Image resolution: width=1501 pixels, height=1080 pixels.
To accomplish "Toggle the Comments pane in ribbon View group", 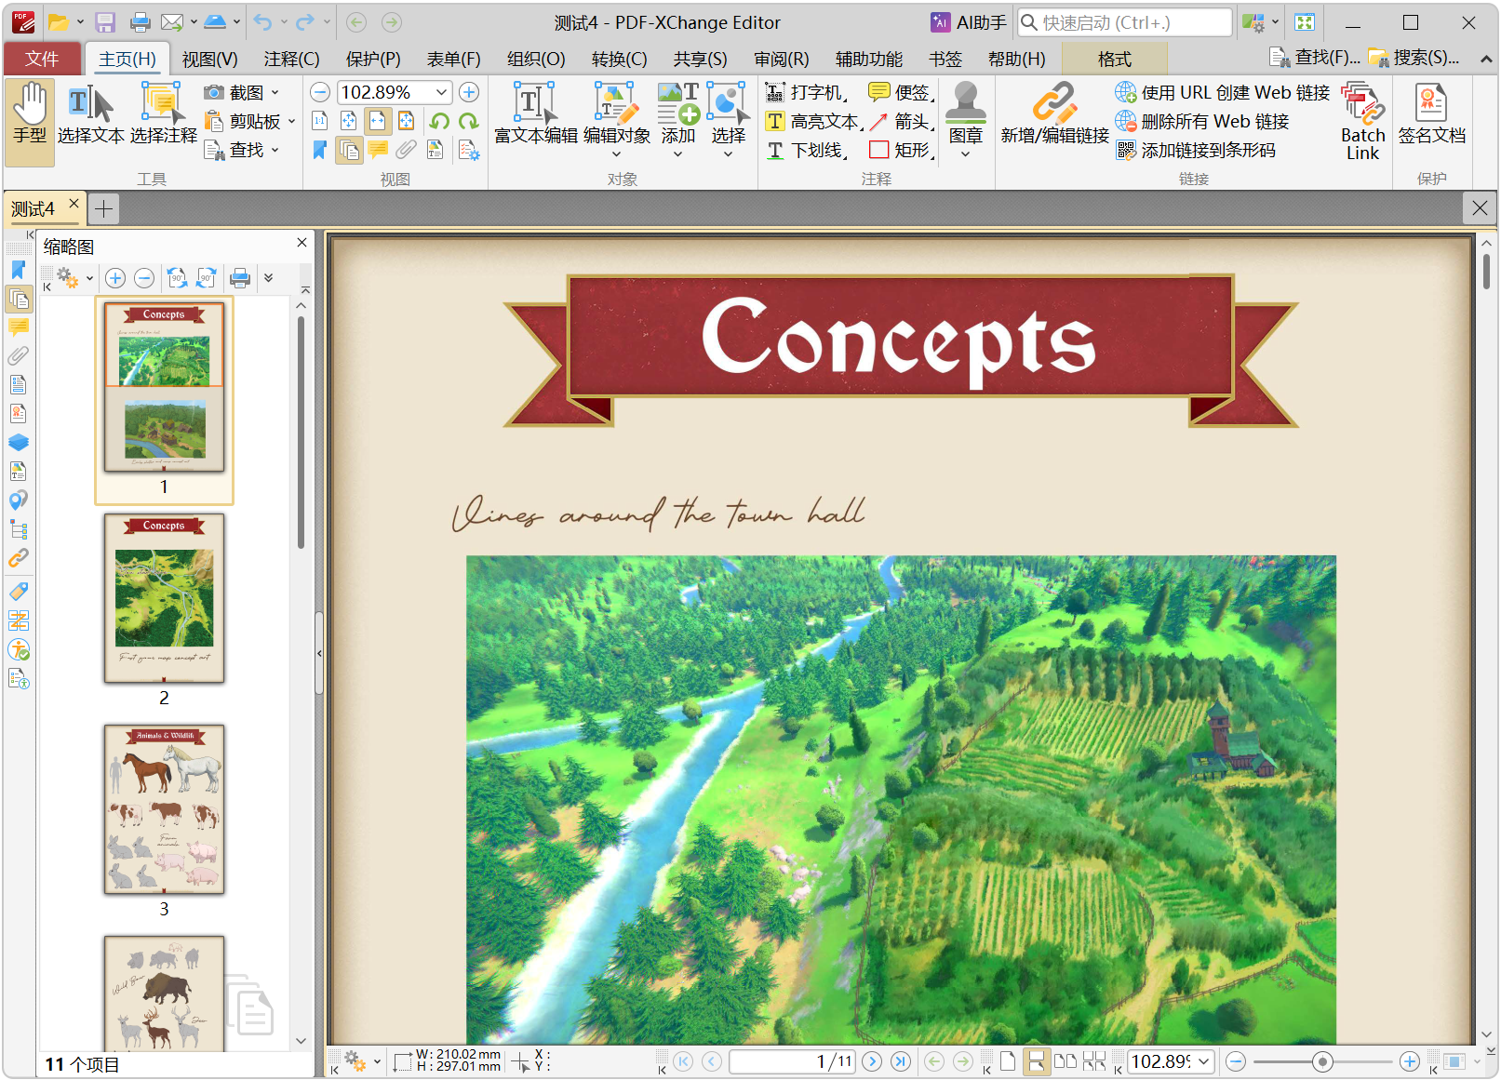I will tap(378, 150).
